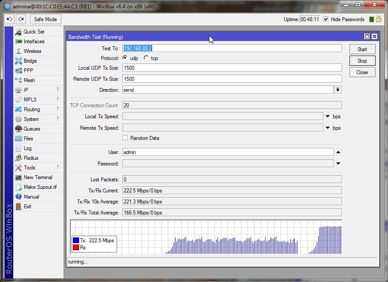Click the red Rx legend swatch

(76, 248)
